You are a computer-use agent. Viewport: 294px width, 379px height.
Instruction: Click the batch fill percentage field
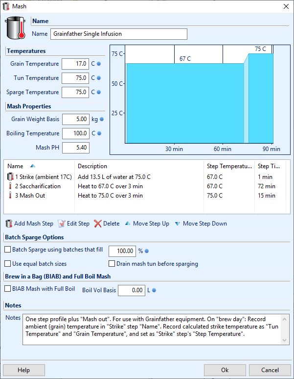(x=122, y=251)
